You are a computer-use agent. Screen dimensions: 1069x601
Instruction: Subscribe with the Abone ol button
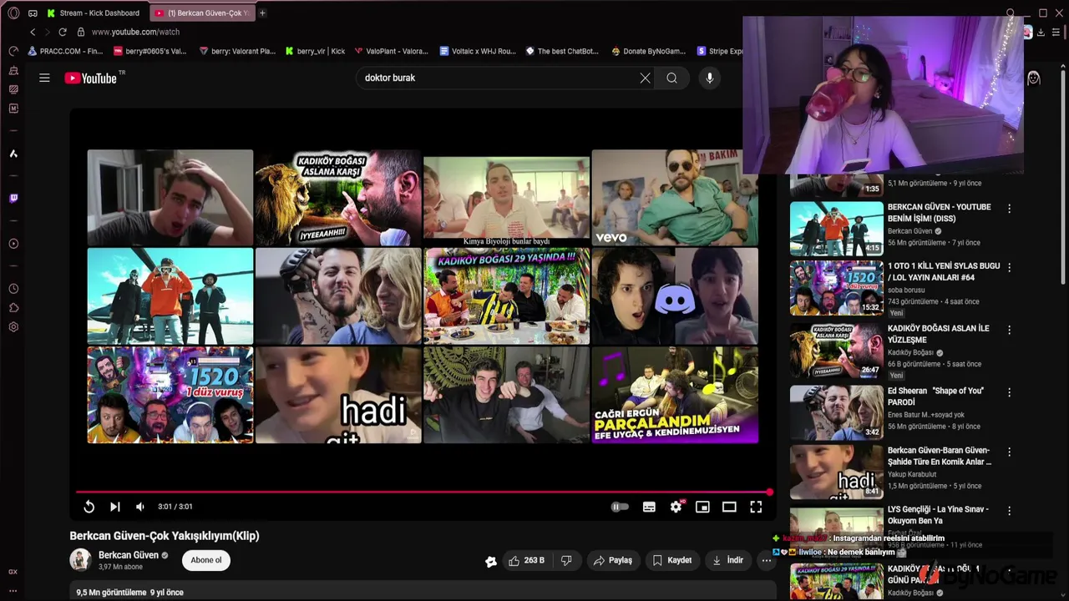tap(206, 560)
